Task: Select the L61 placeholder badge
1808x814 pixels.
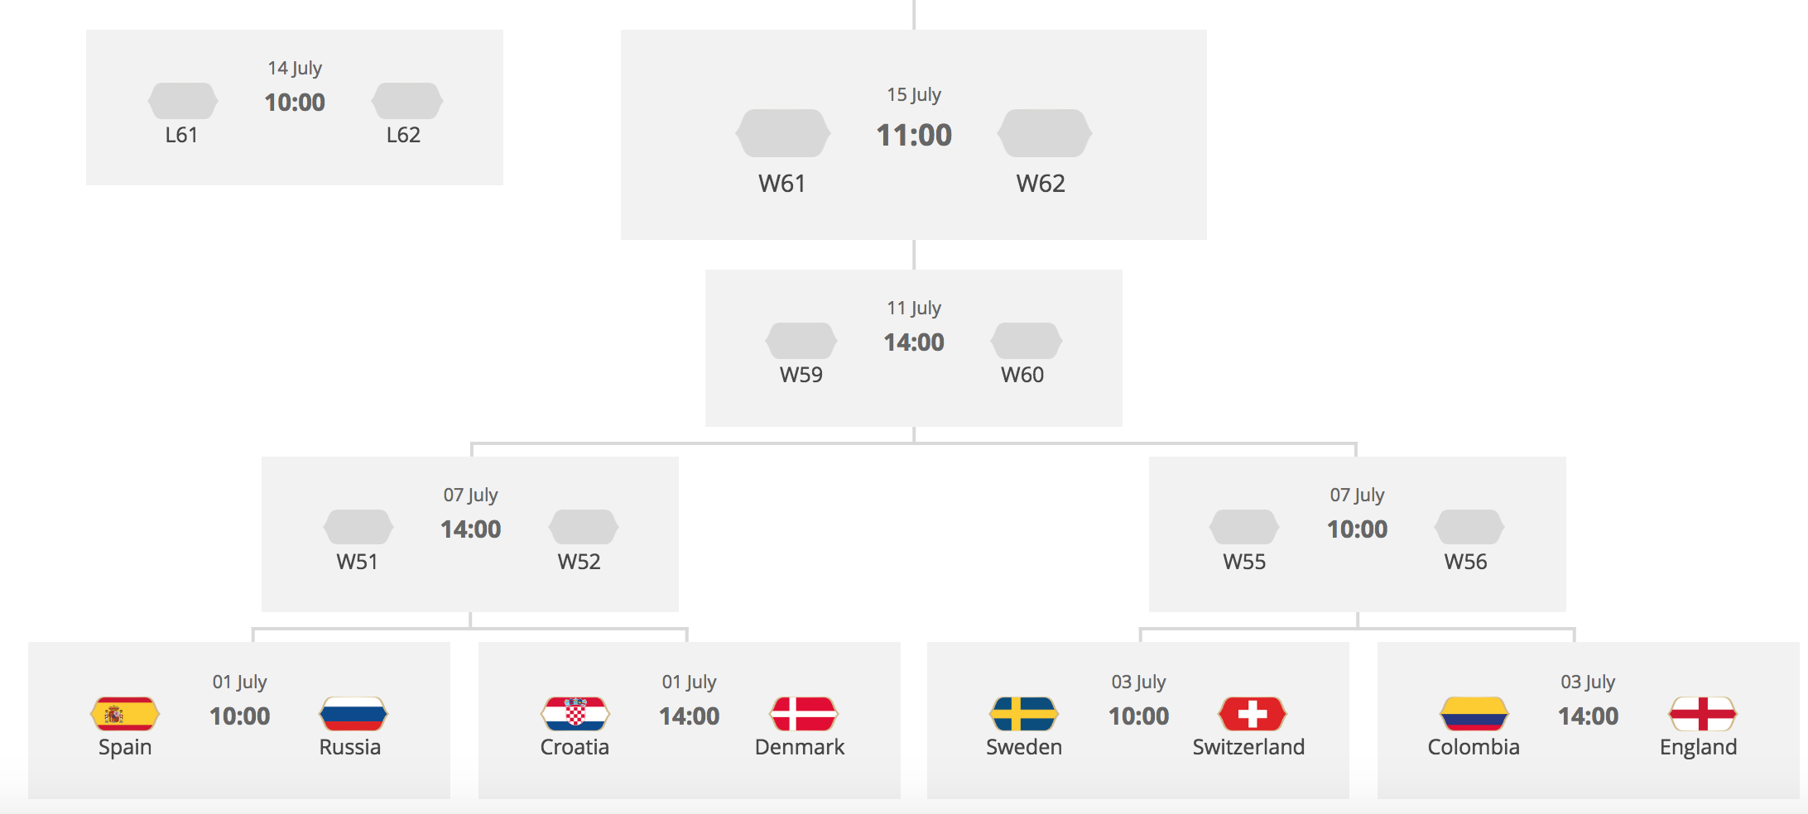Action: [183, 101]
